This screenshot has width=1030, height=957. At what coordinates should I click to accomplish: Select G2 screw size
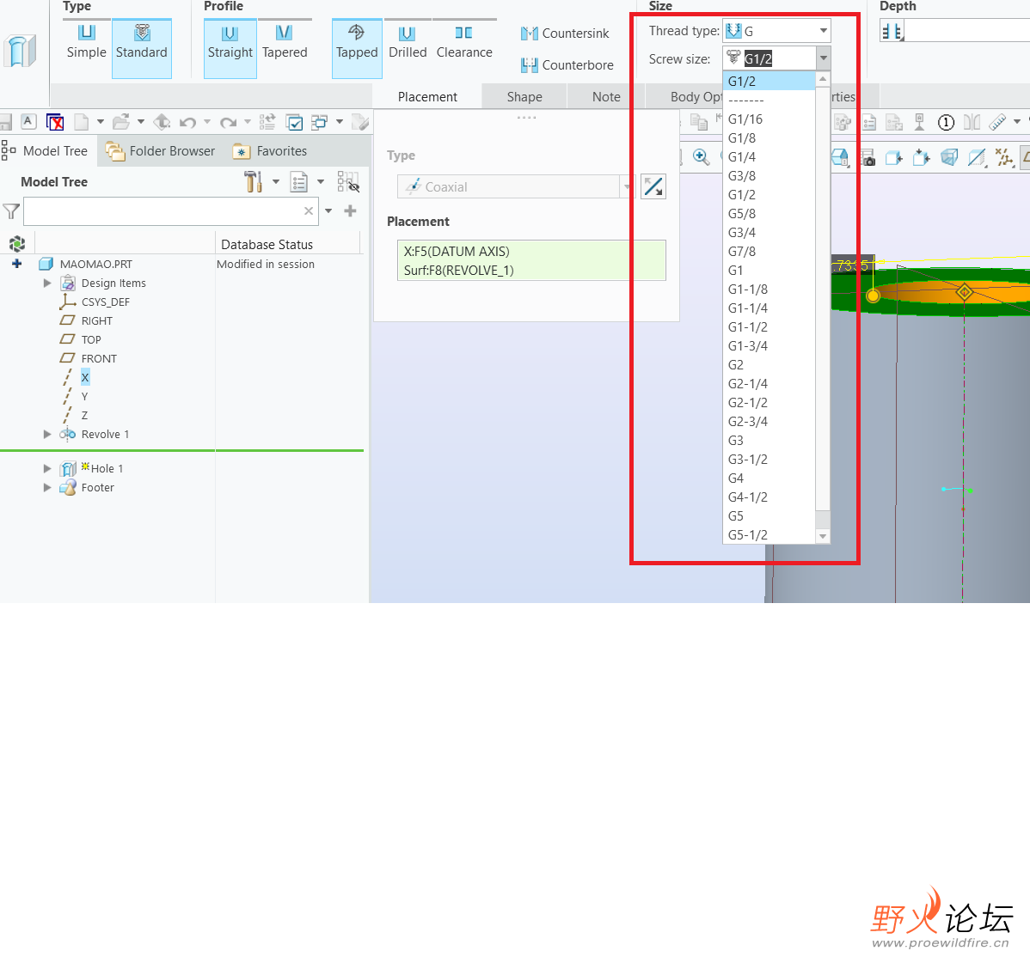tap(769, 364)
